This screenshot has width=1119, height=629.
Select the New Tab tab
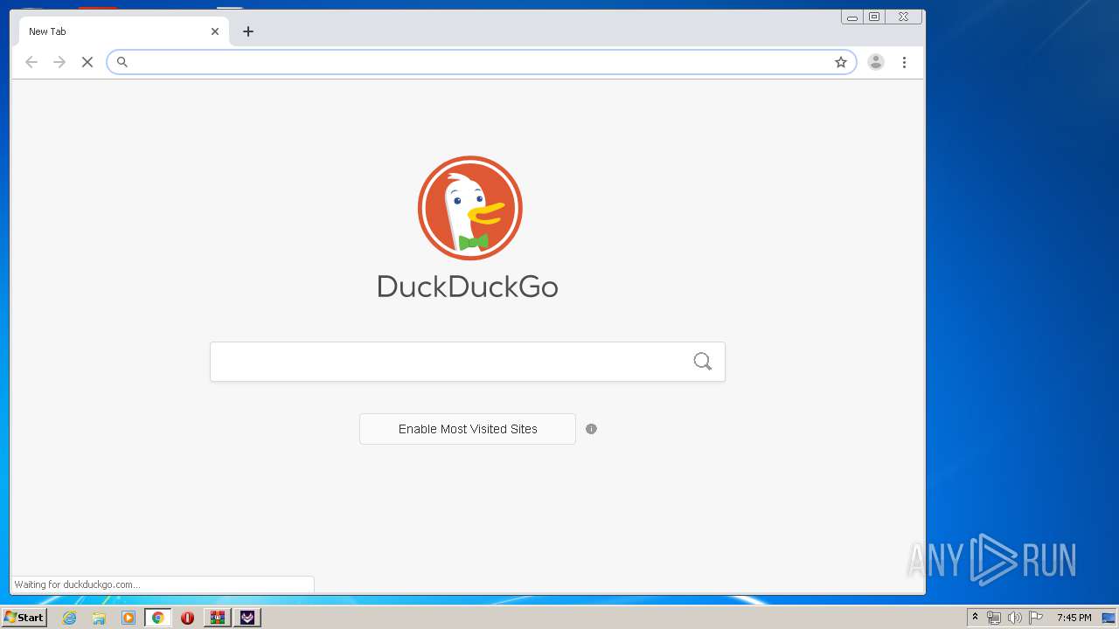[x=124, y=31]
